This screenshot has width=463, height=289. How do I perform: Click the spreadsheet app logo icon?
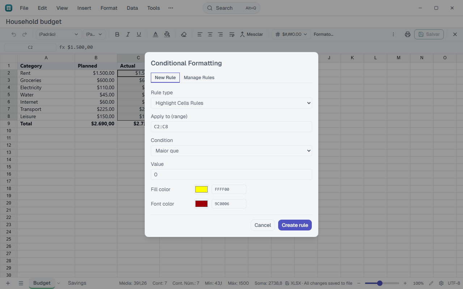[x=9, y=8]
